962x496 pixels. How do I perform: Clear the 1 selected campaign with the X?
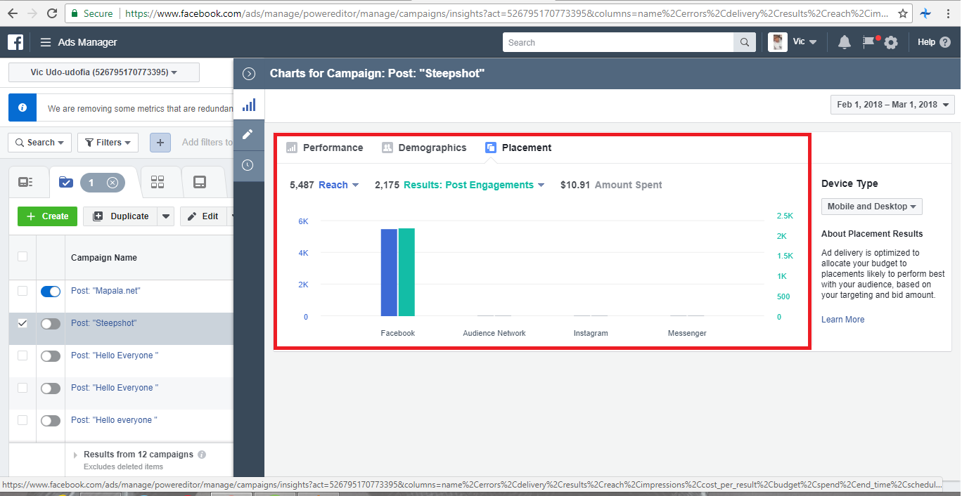112,183
